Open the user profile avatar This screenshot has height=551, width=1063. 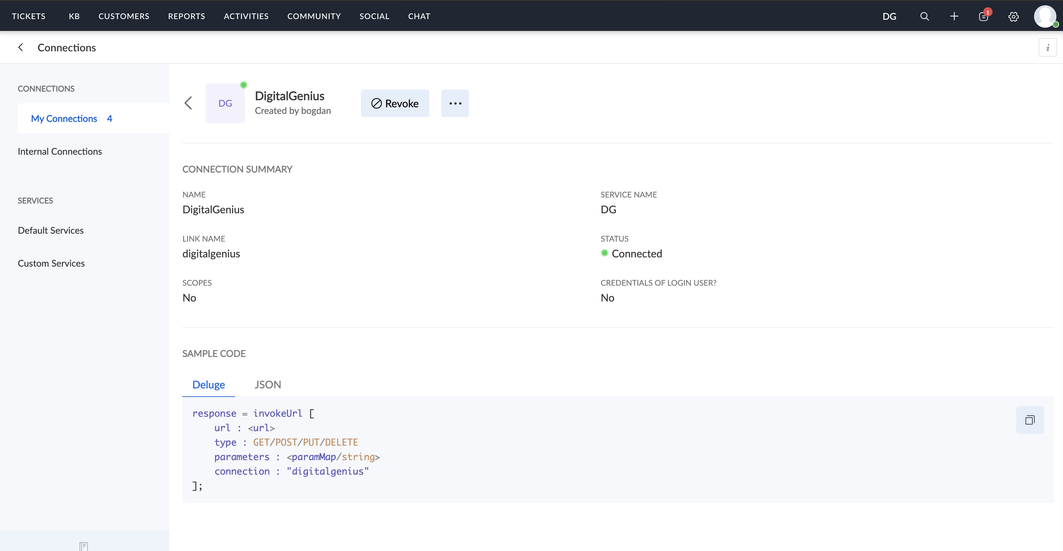point(1045,16)
